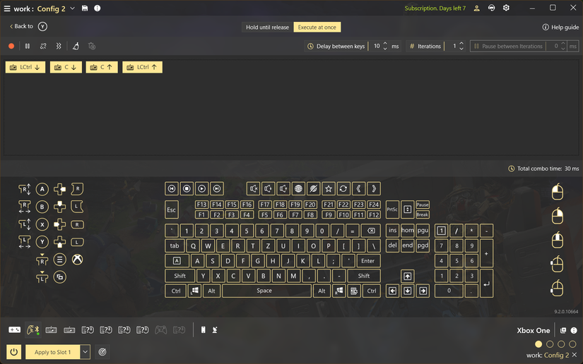Select Execute at once mode
This screenshot has width=583, height=364.
[317, 27]
